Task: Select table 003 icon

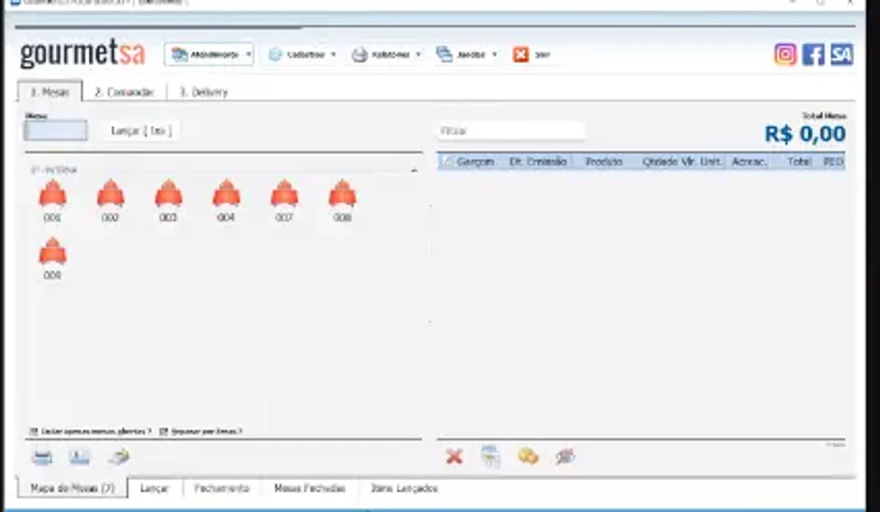Action: click(x=168, y=194)
